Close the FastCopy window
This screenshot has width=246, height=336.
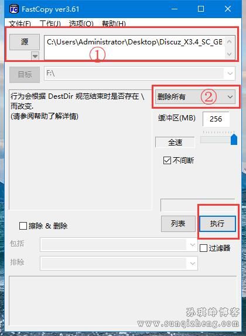coord(228,9)
